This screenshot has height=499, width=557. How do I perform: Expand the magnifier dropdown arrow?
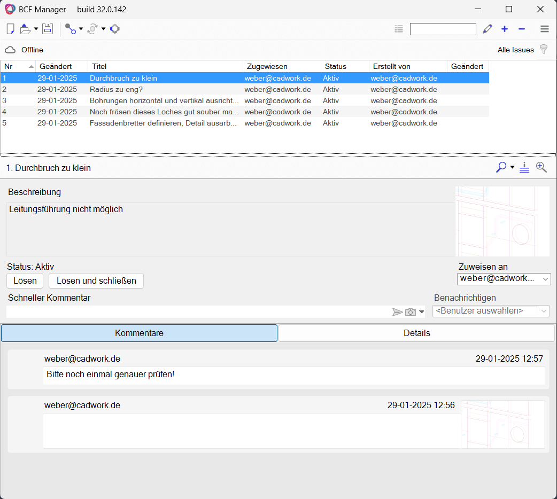tap(512, 167)
